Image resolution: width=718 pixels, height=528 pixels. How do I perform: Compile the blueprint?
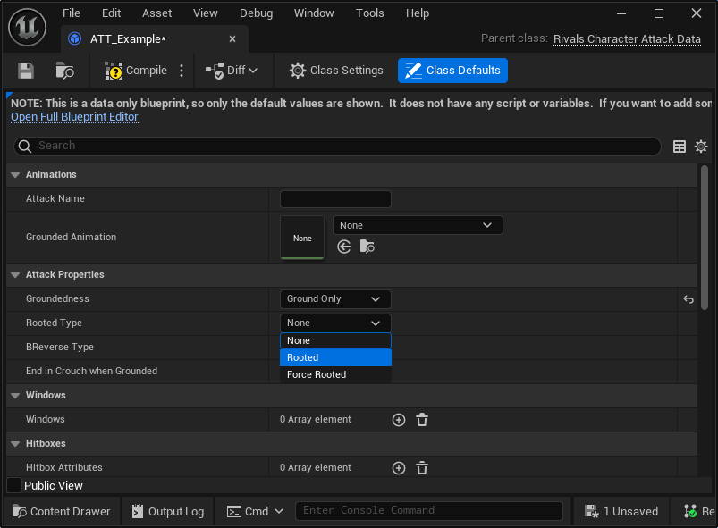[x=136, y=71]
